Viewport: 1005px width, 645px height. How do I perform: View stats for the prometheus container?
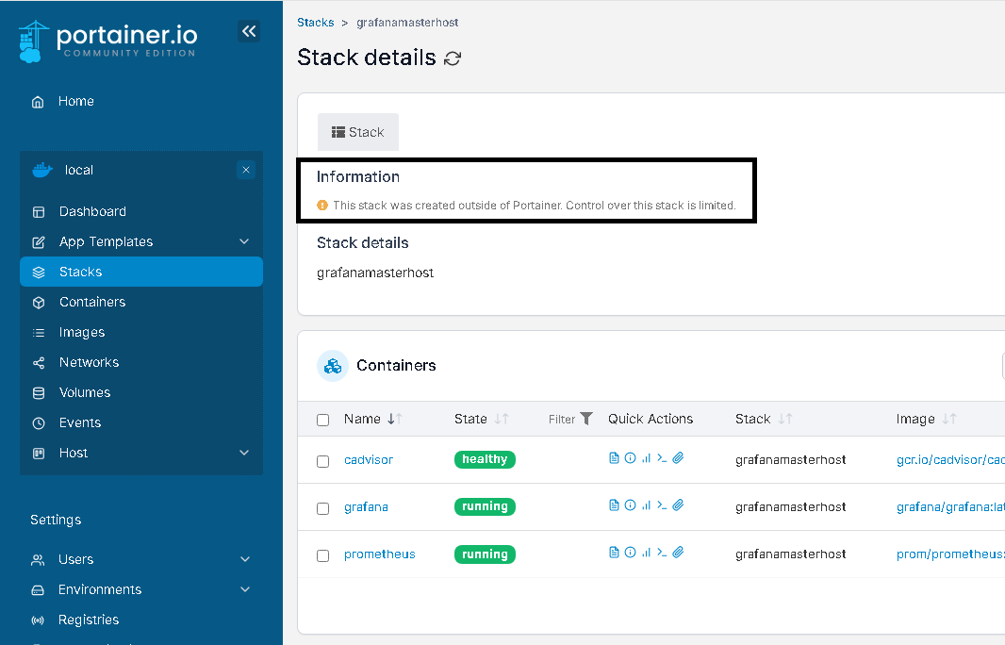[646, 552]
